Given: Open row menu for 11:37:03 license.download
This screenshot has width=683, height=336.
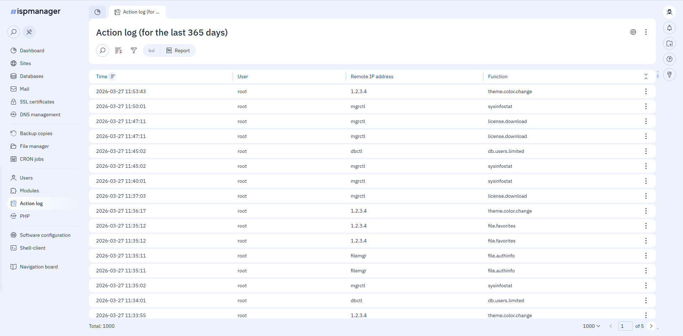Looking at the screenshot, I should pyautogui.click(x=646, y=196).
